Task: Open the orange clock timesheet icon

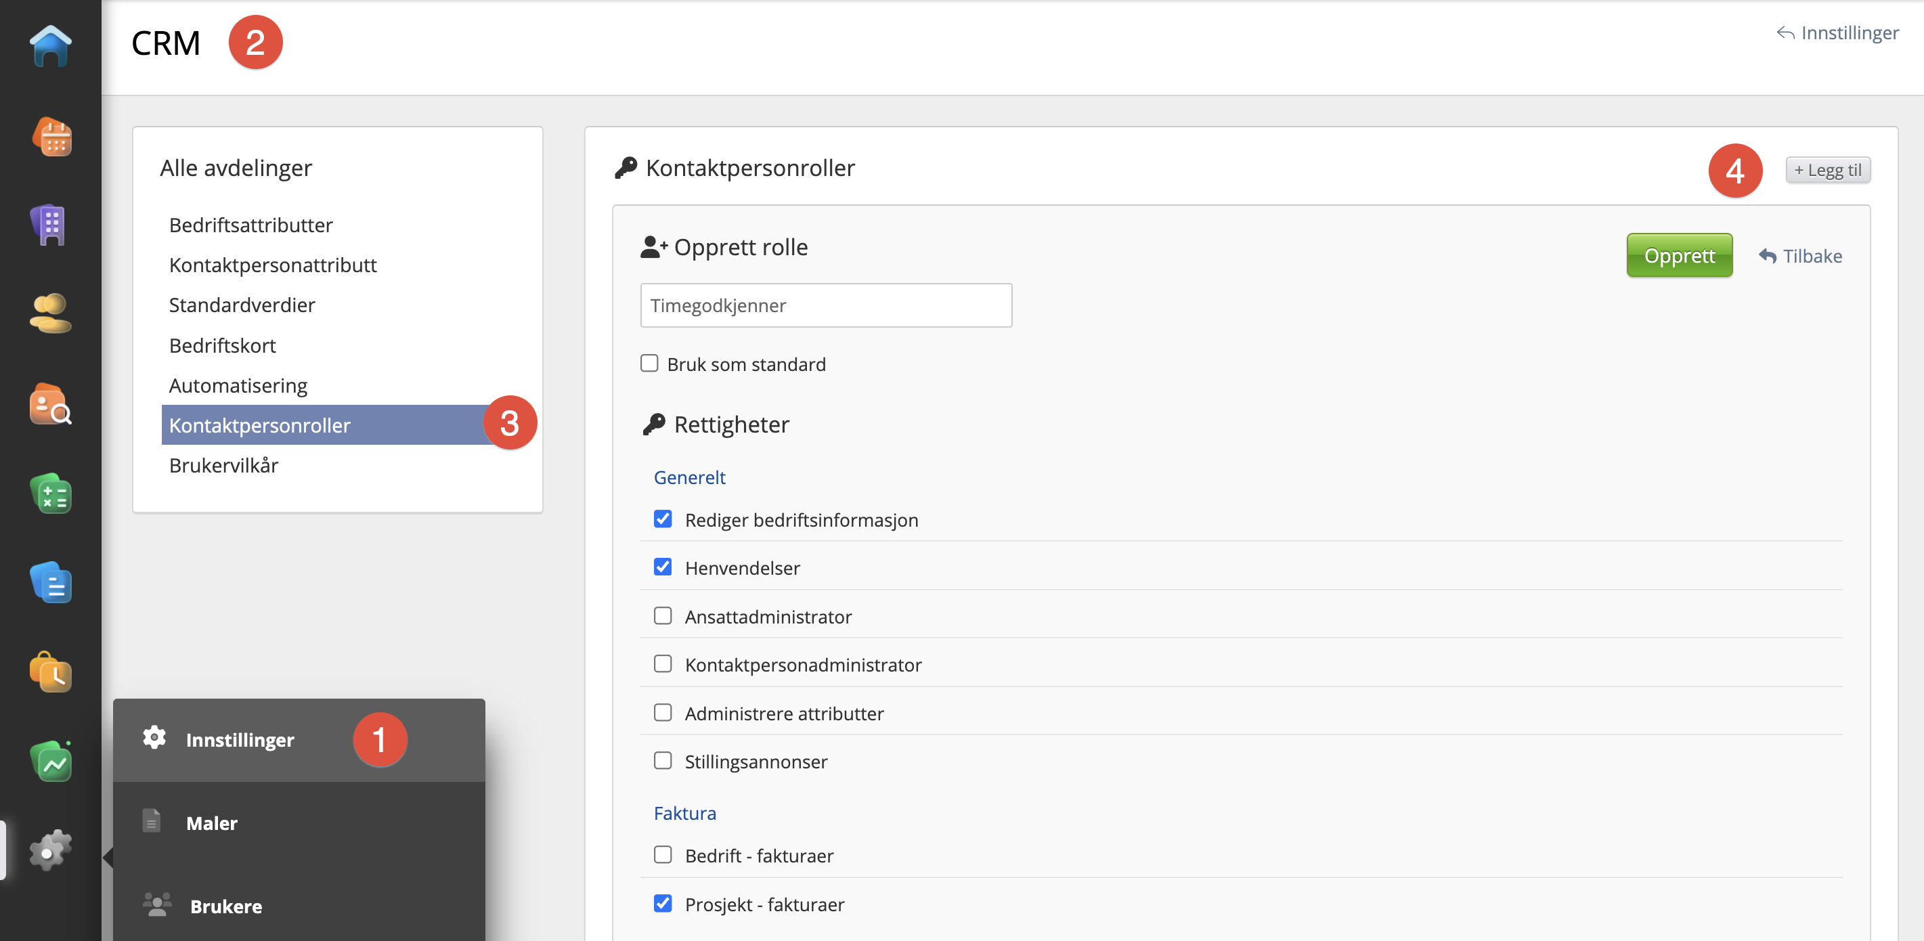Action: click(x=50, y=672)
